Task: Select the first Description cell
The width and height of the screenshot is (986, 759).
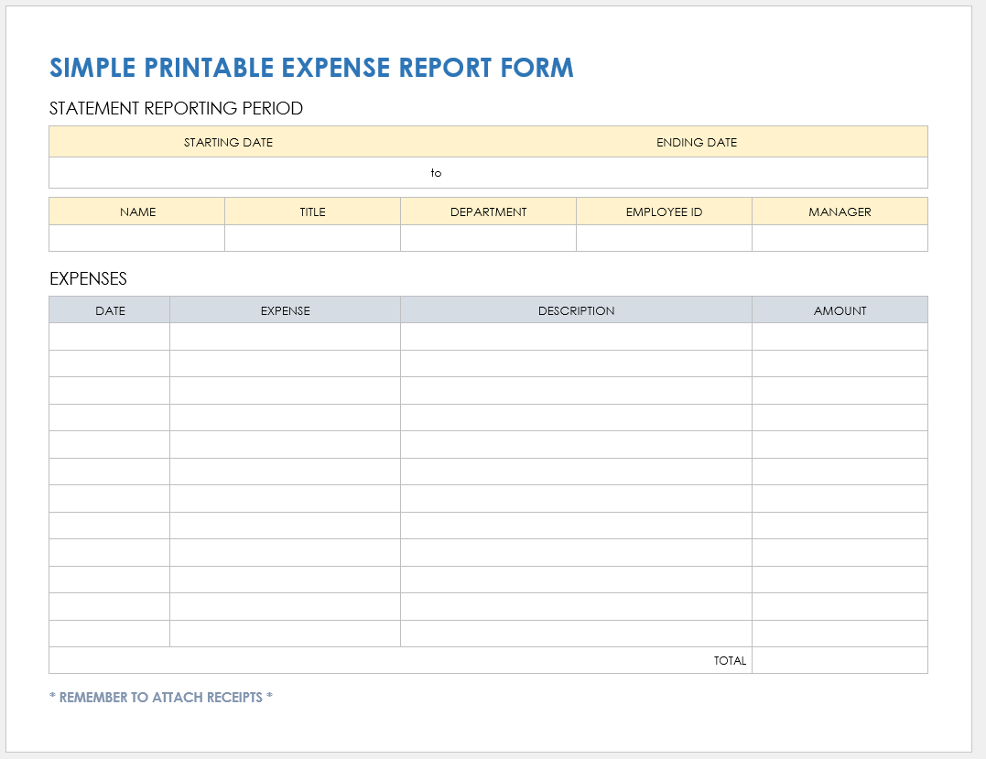Action: (x=575, y=336)
